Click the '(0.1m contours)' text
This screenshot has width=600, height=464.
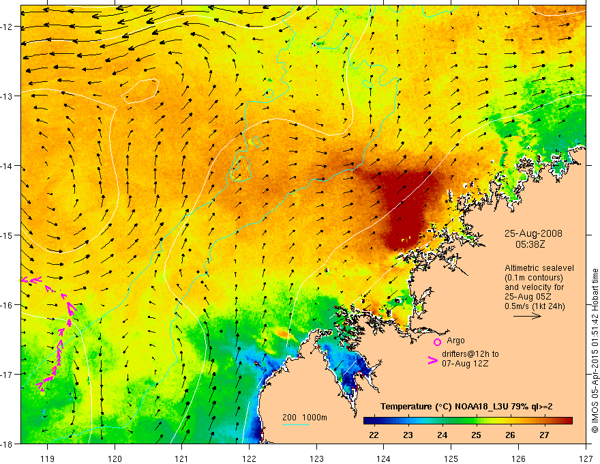coord(534,278)
